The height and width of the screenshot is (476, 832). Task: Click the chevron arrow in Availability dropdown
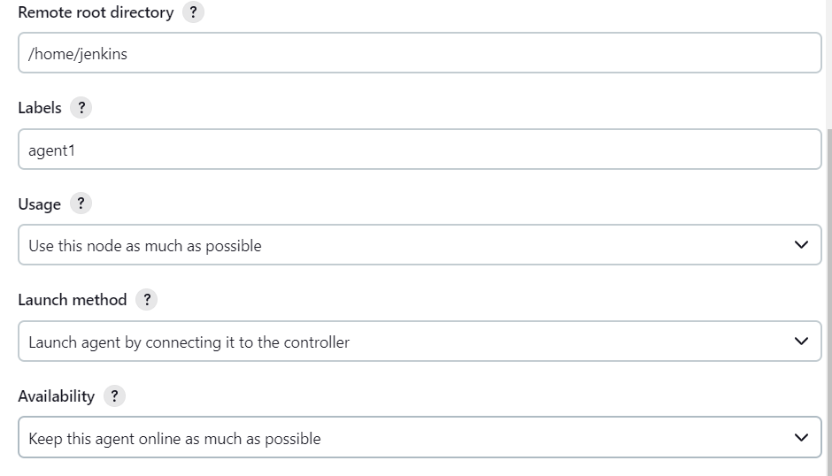pyautogui.click(x=801, y=437)
